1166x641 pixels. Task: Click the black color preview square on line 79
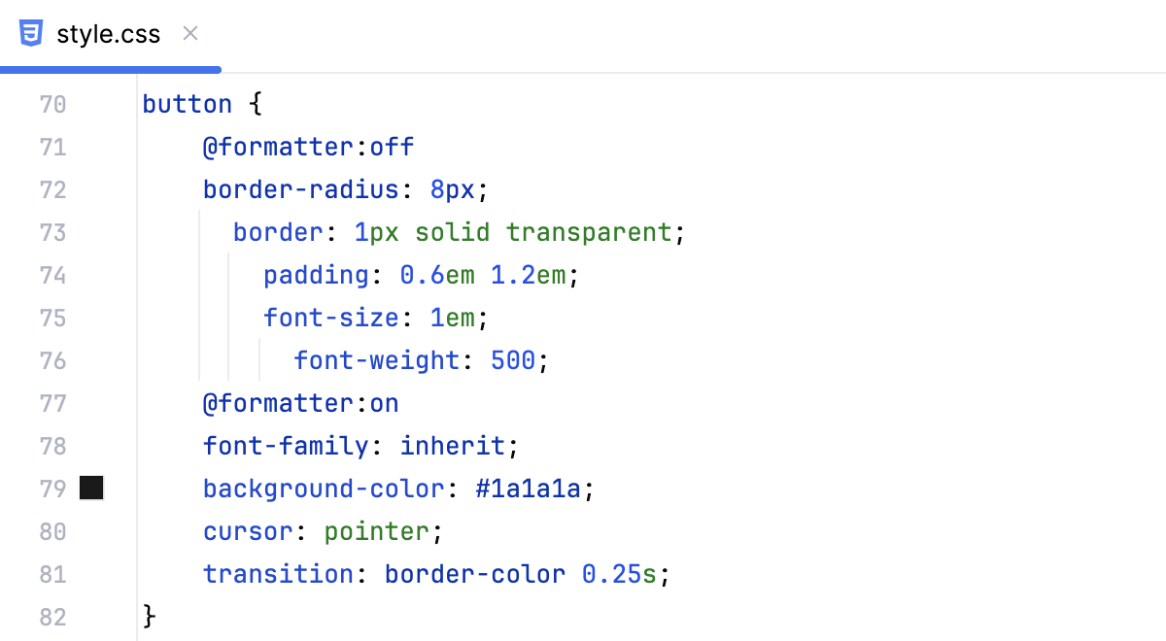[x=91, y=489]
